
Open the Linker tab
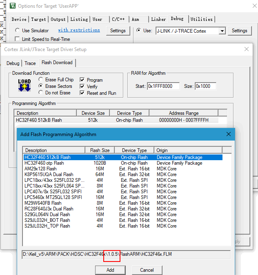[x=158, y=19]
